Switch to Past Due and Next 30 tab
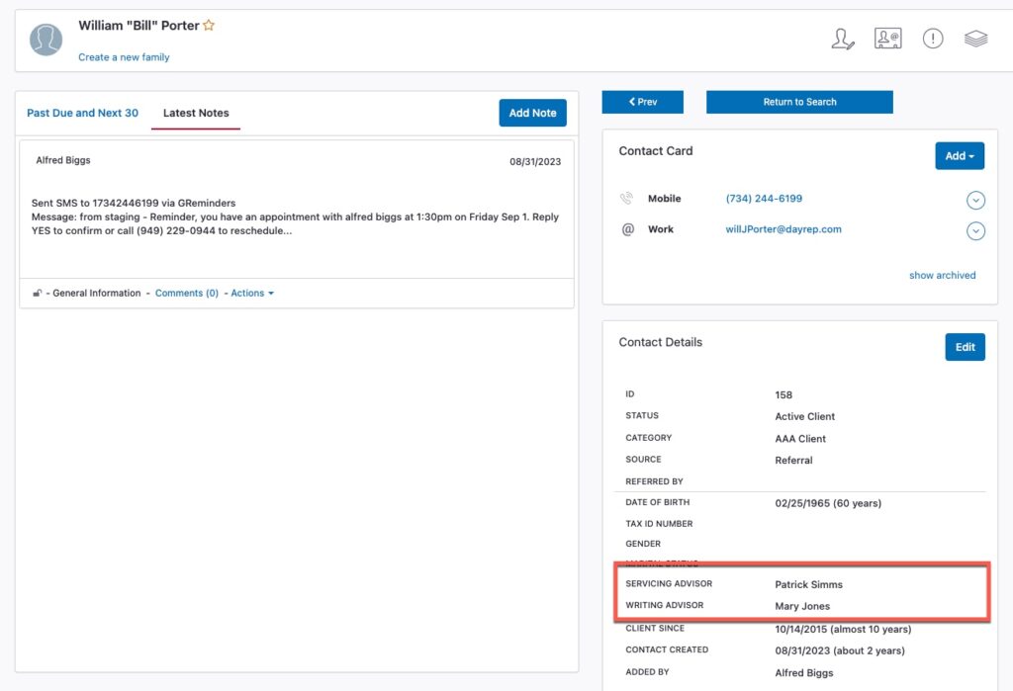 click(x=82, y=113)
